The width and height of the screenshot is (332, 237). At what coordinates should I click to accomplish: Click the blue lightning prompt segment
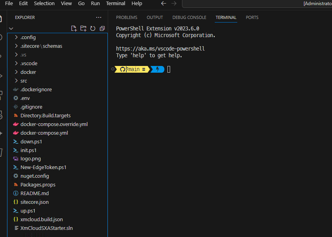click(158, 69)
